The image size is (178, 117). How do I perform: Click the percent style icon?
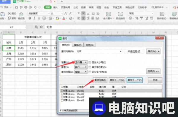tap(137, 18)
